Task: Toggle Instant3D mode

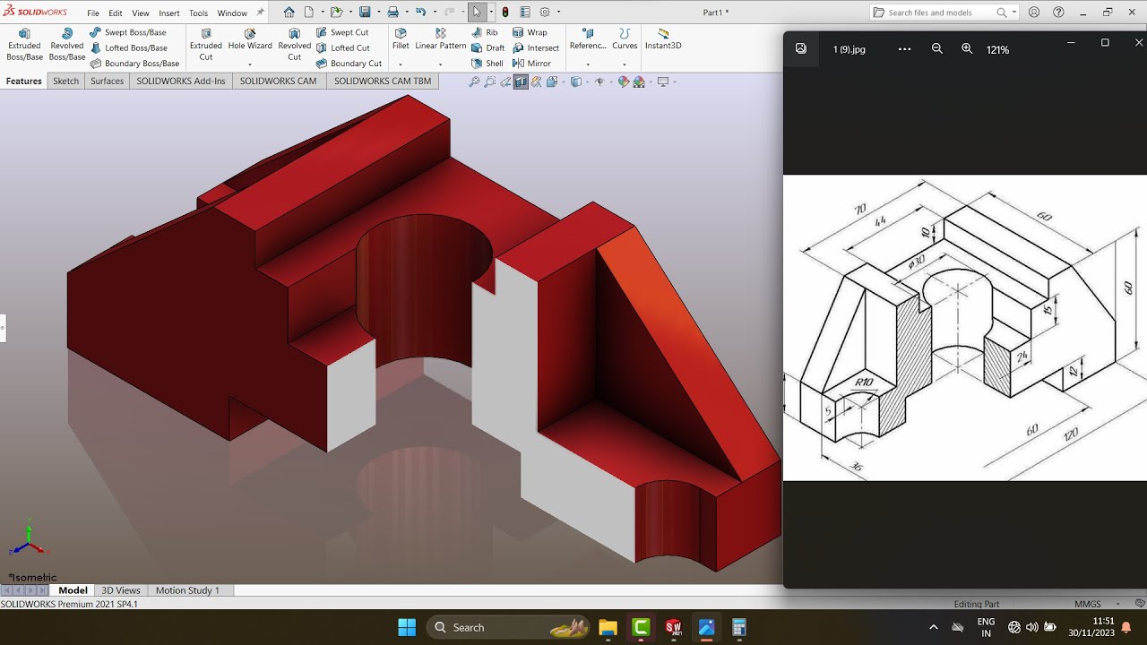Action: [x=663, y=39]
